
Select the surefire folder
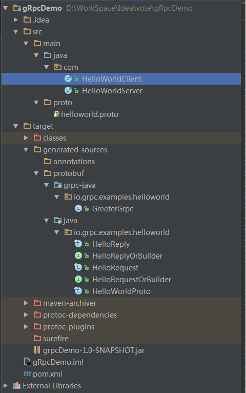point(55,339)
